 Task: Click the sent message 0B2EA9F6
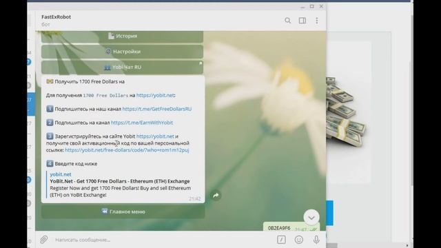pyautogui.click(x=279, y=228)
